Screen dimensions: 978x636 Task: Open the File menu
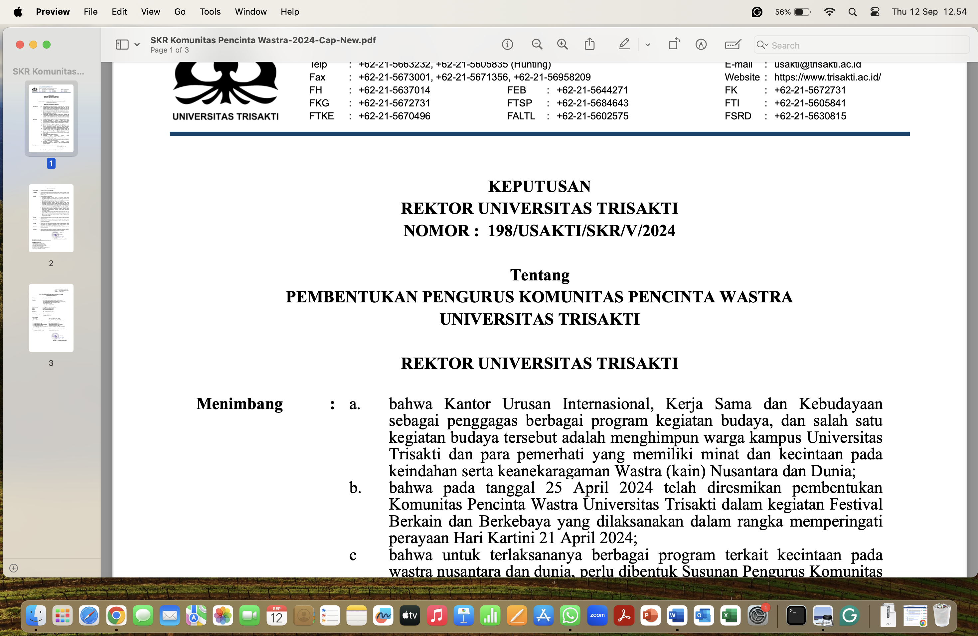point(90,12)
